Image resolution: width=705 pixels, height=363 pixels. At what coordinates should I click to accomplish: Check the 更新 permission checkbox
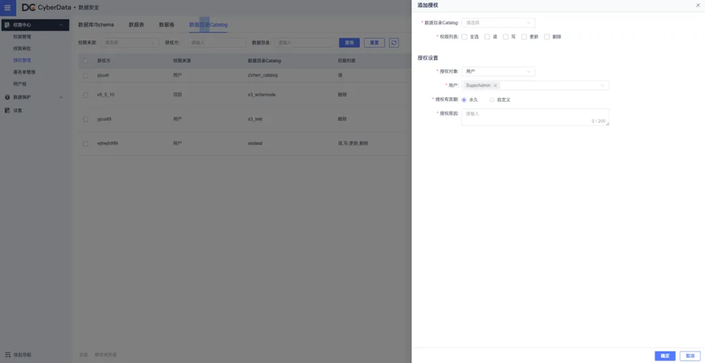tap(524, 37)
